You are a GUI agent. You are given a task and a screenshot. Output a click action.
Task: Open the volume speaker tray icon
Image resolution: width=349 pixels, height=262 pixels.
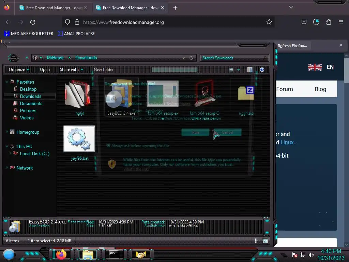click(x=311, y=254)
